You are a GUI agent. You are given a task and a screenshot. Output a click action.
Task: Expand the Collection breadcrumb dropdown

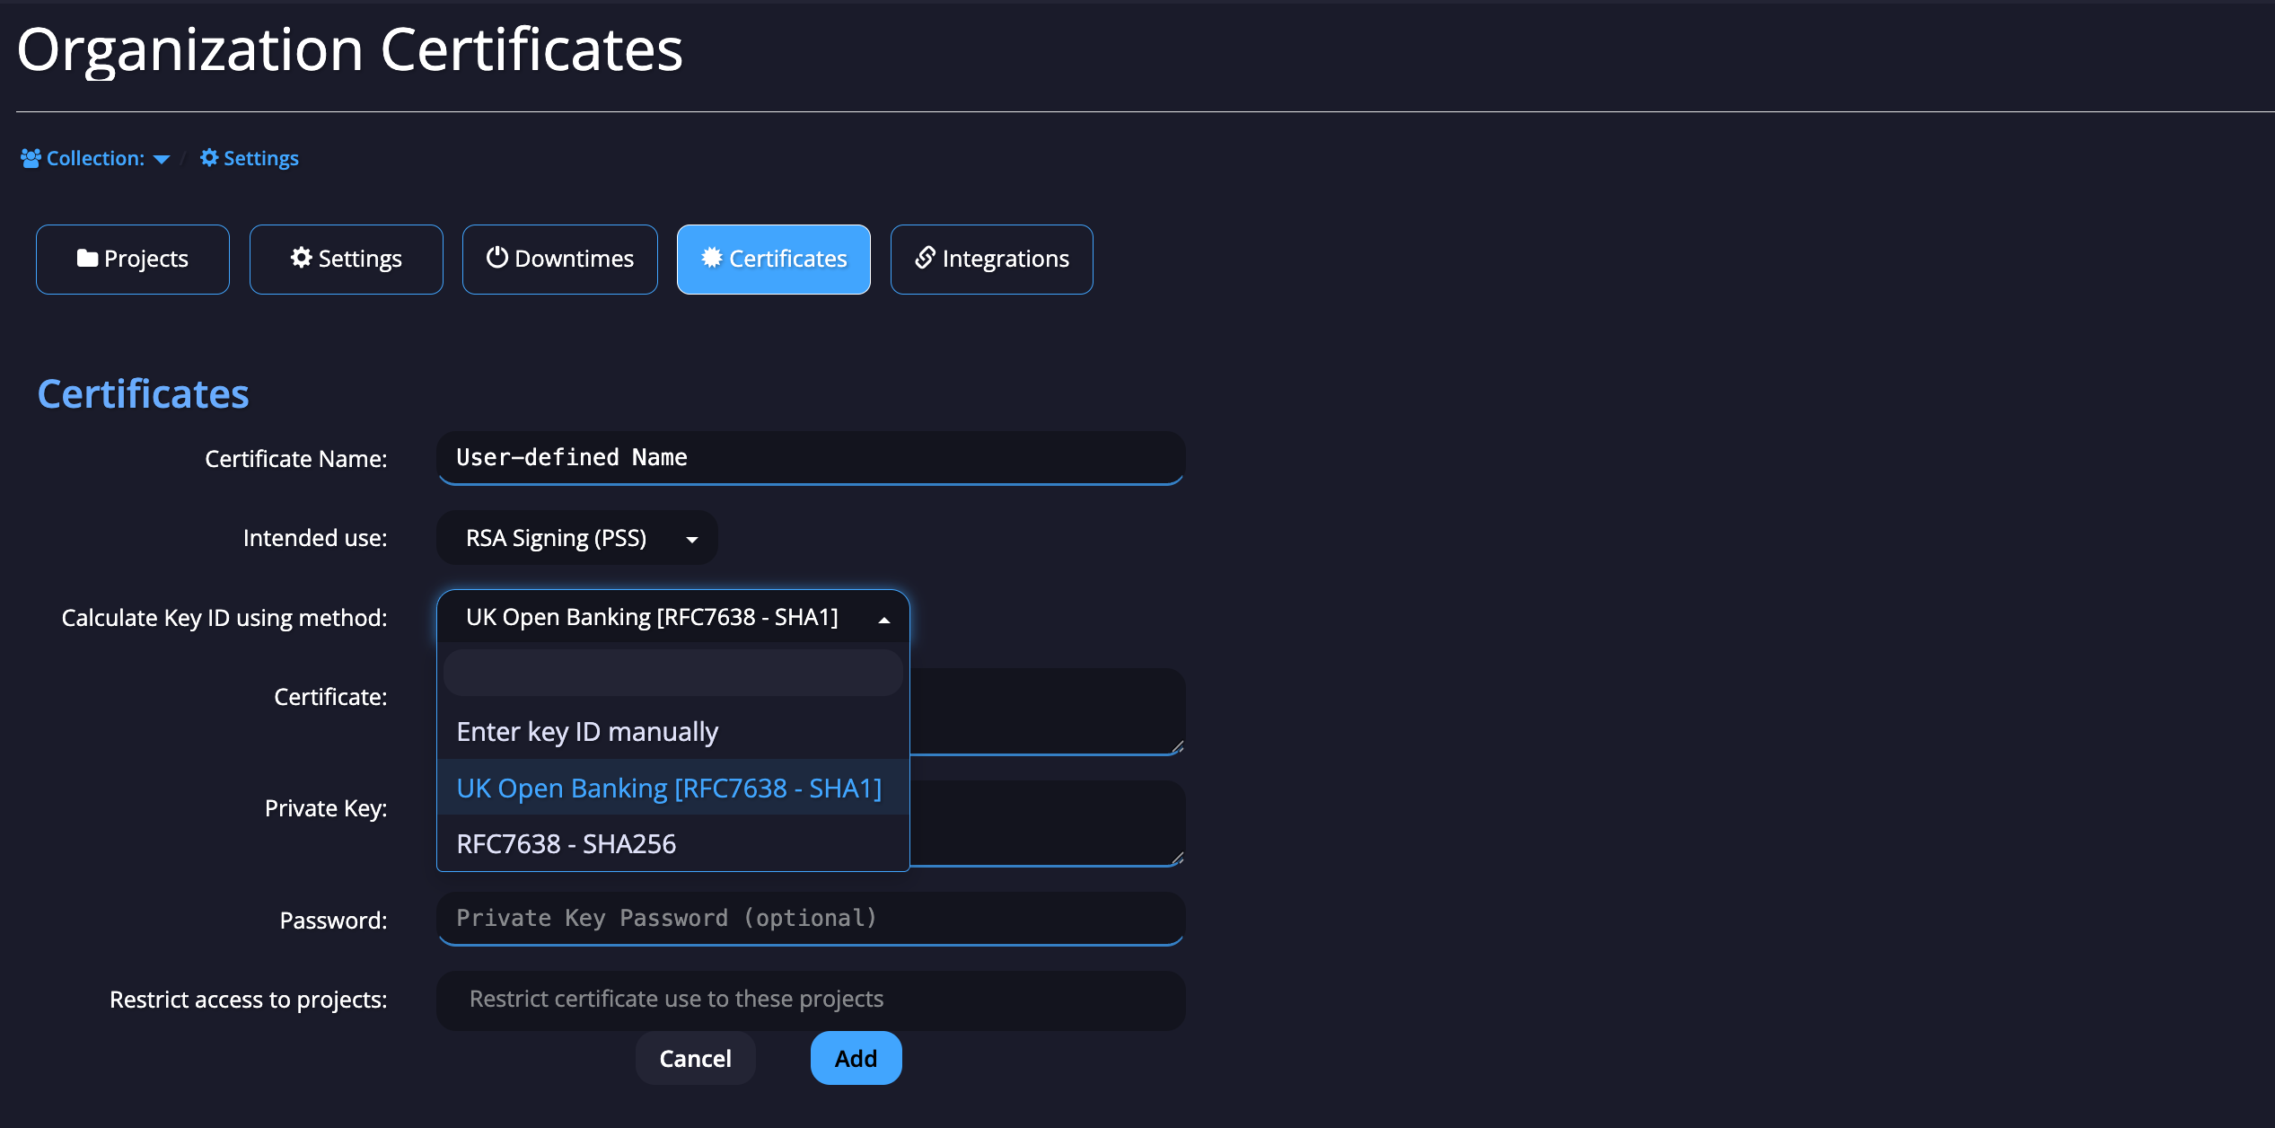tap(162, 159)
